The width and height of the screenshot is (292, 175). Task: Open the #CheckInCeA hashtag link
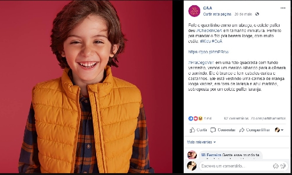[209, 31]
